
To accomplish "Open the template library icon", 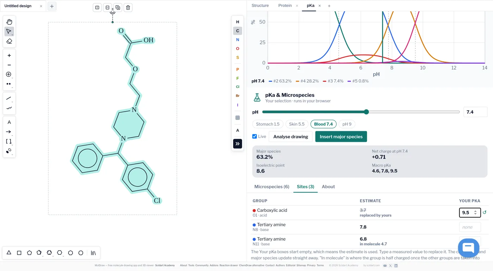I will click(x=93, y=253).
